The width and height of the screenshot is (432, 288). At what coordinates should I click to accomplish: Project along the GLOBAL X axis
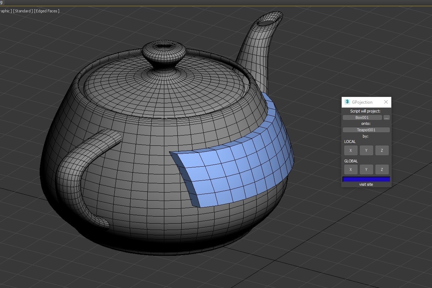click(351, 169)
